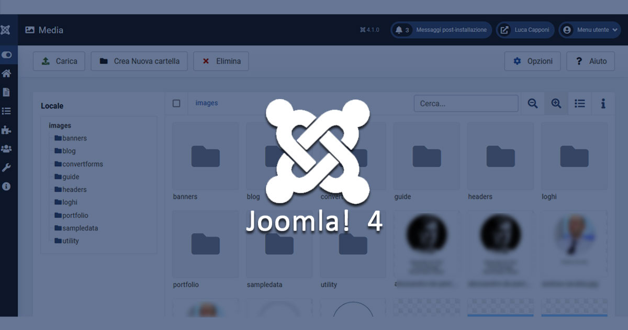Select portfolio in the folder tree

pos(71,215)
